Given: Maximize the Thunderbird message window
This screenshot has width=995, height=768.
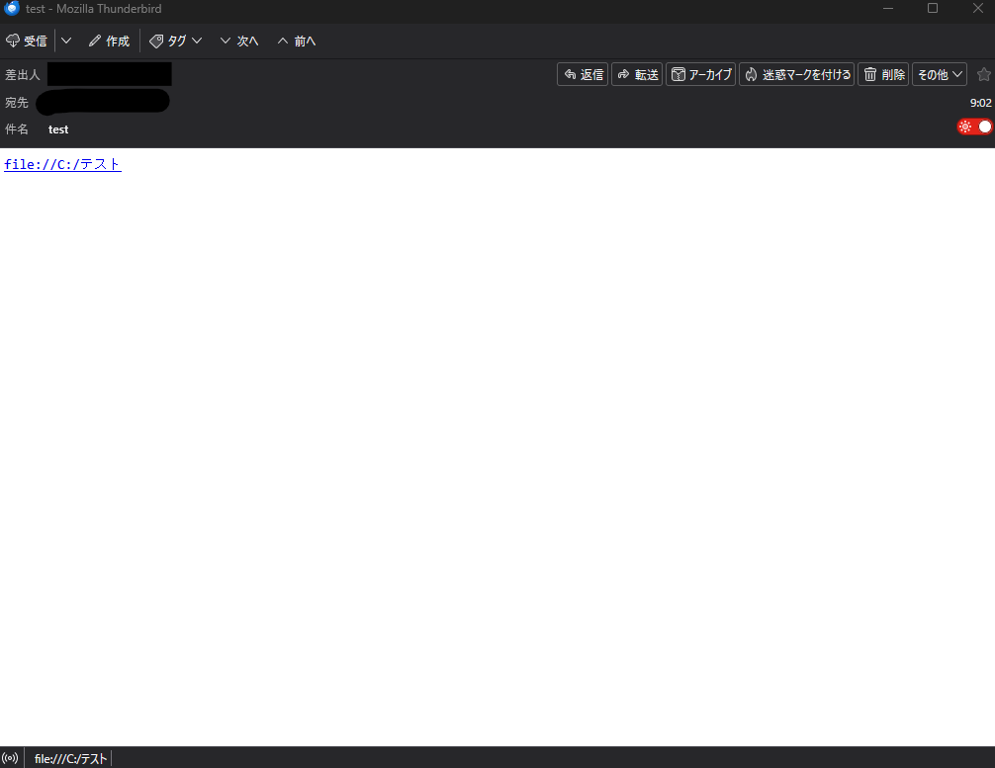Looking at the screenshot, I should [x=932, y=9].
